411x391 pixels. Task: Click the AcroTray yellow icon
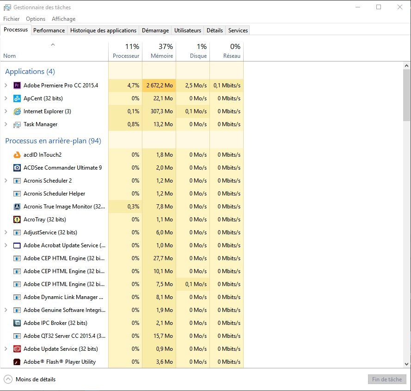pos(17,220)
